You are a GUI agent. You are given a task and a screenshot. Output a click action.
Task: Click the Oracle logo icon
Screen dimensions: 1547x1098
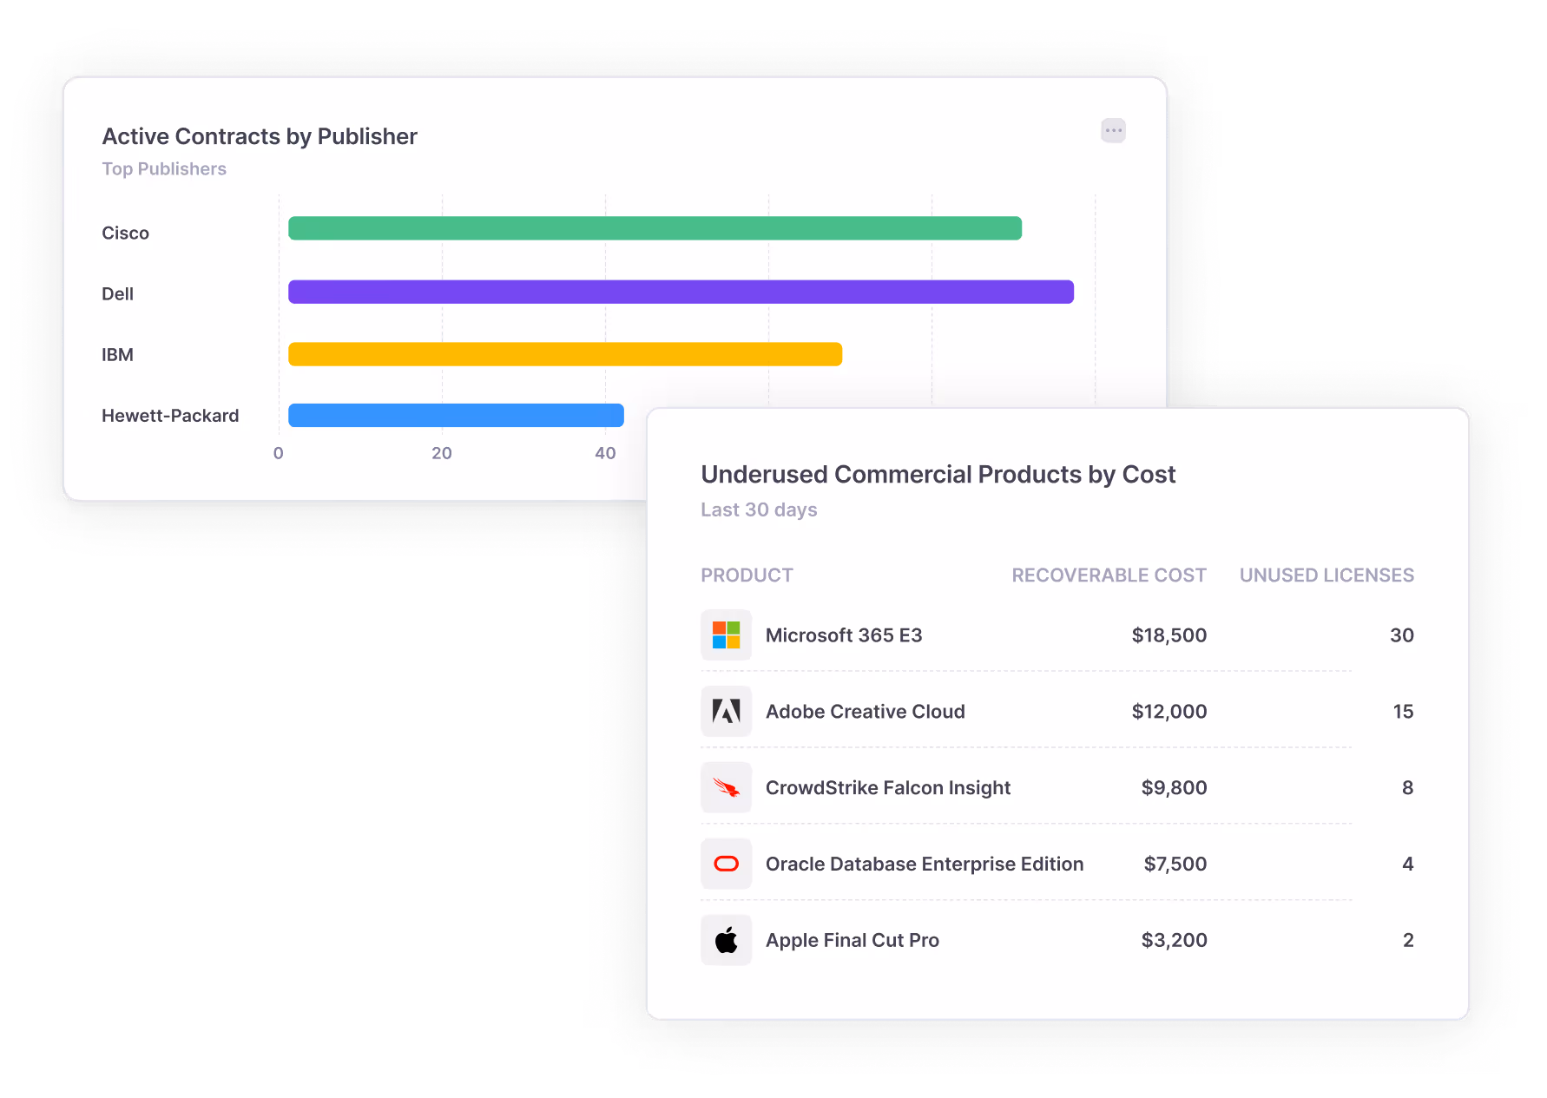726,864
